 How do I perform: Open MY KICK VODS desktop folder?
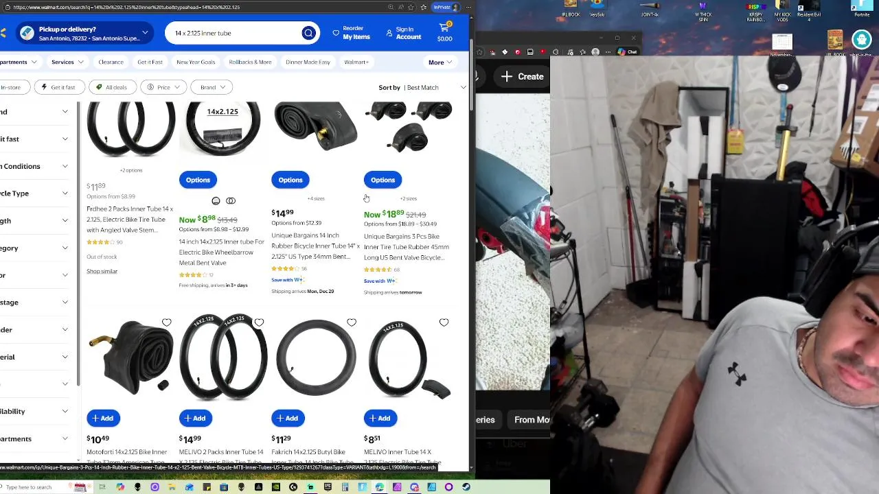782,11
